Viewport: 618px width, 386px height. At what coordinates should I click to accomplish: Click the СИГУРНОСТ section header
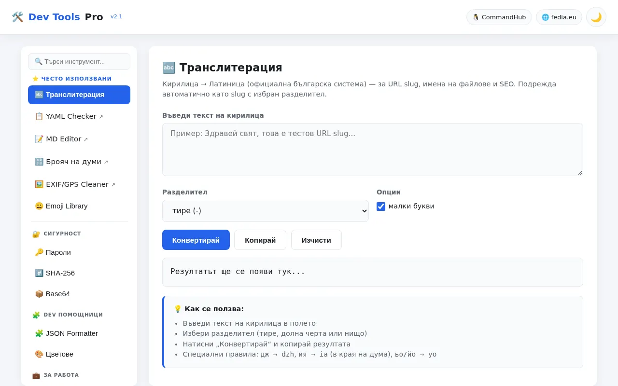(57, 234)
